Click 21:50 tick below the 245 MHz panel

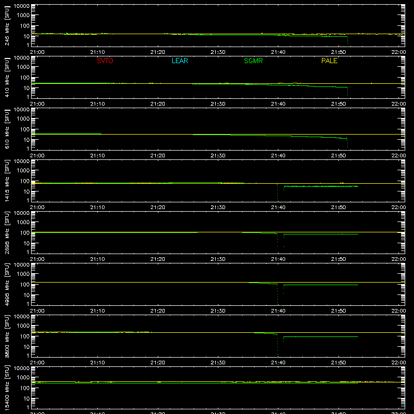tap(338, 52)
